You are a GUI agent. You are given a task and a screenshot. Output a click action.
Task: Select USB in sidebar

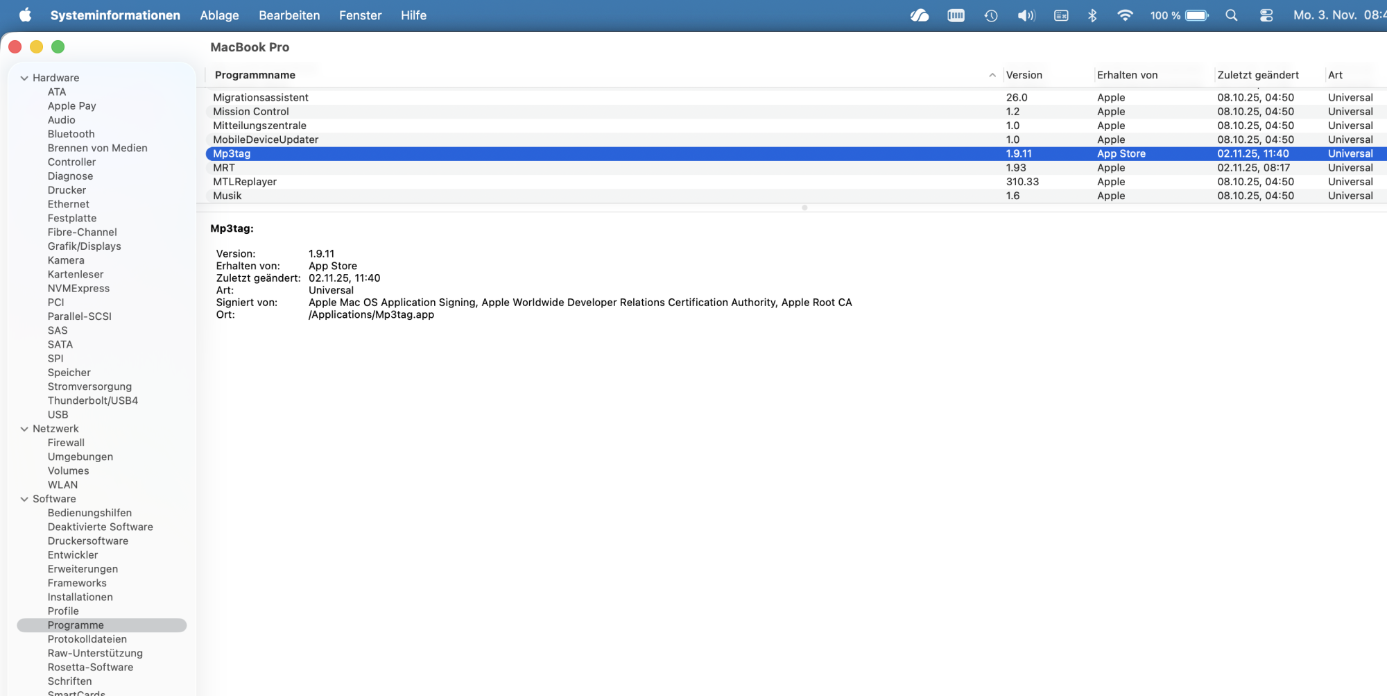58,415
